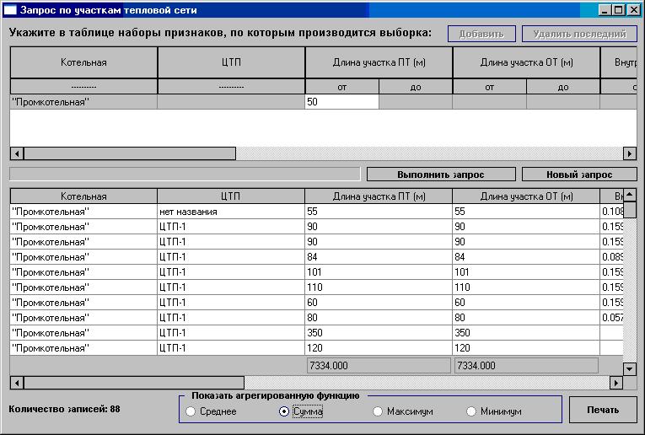Click the 'от' input cell containing 50
The height and width of the screenshot is (435, 645).
coord(341,102)
